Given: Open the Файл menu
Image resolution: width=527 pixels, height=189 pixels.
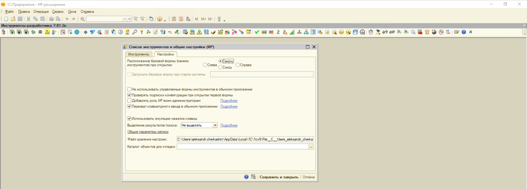Looking at the screenshot, I should (9, 12).
